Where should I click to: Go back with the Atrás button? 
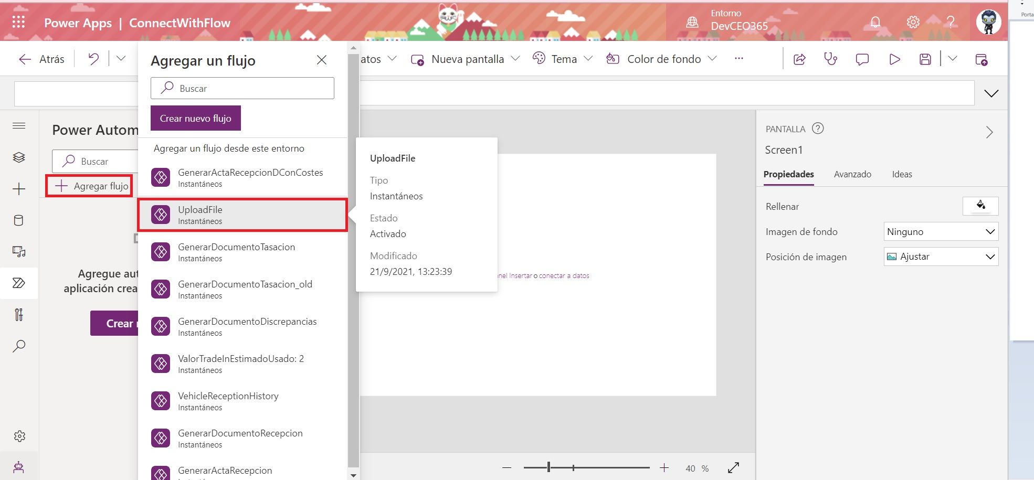41,59
